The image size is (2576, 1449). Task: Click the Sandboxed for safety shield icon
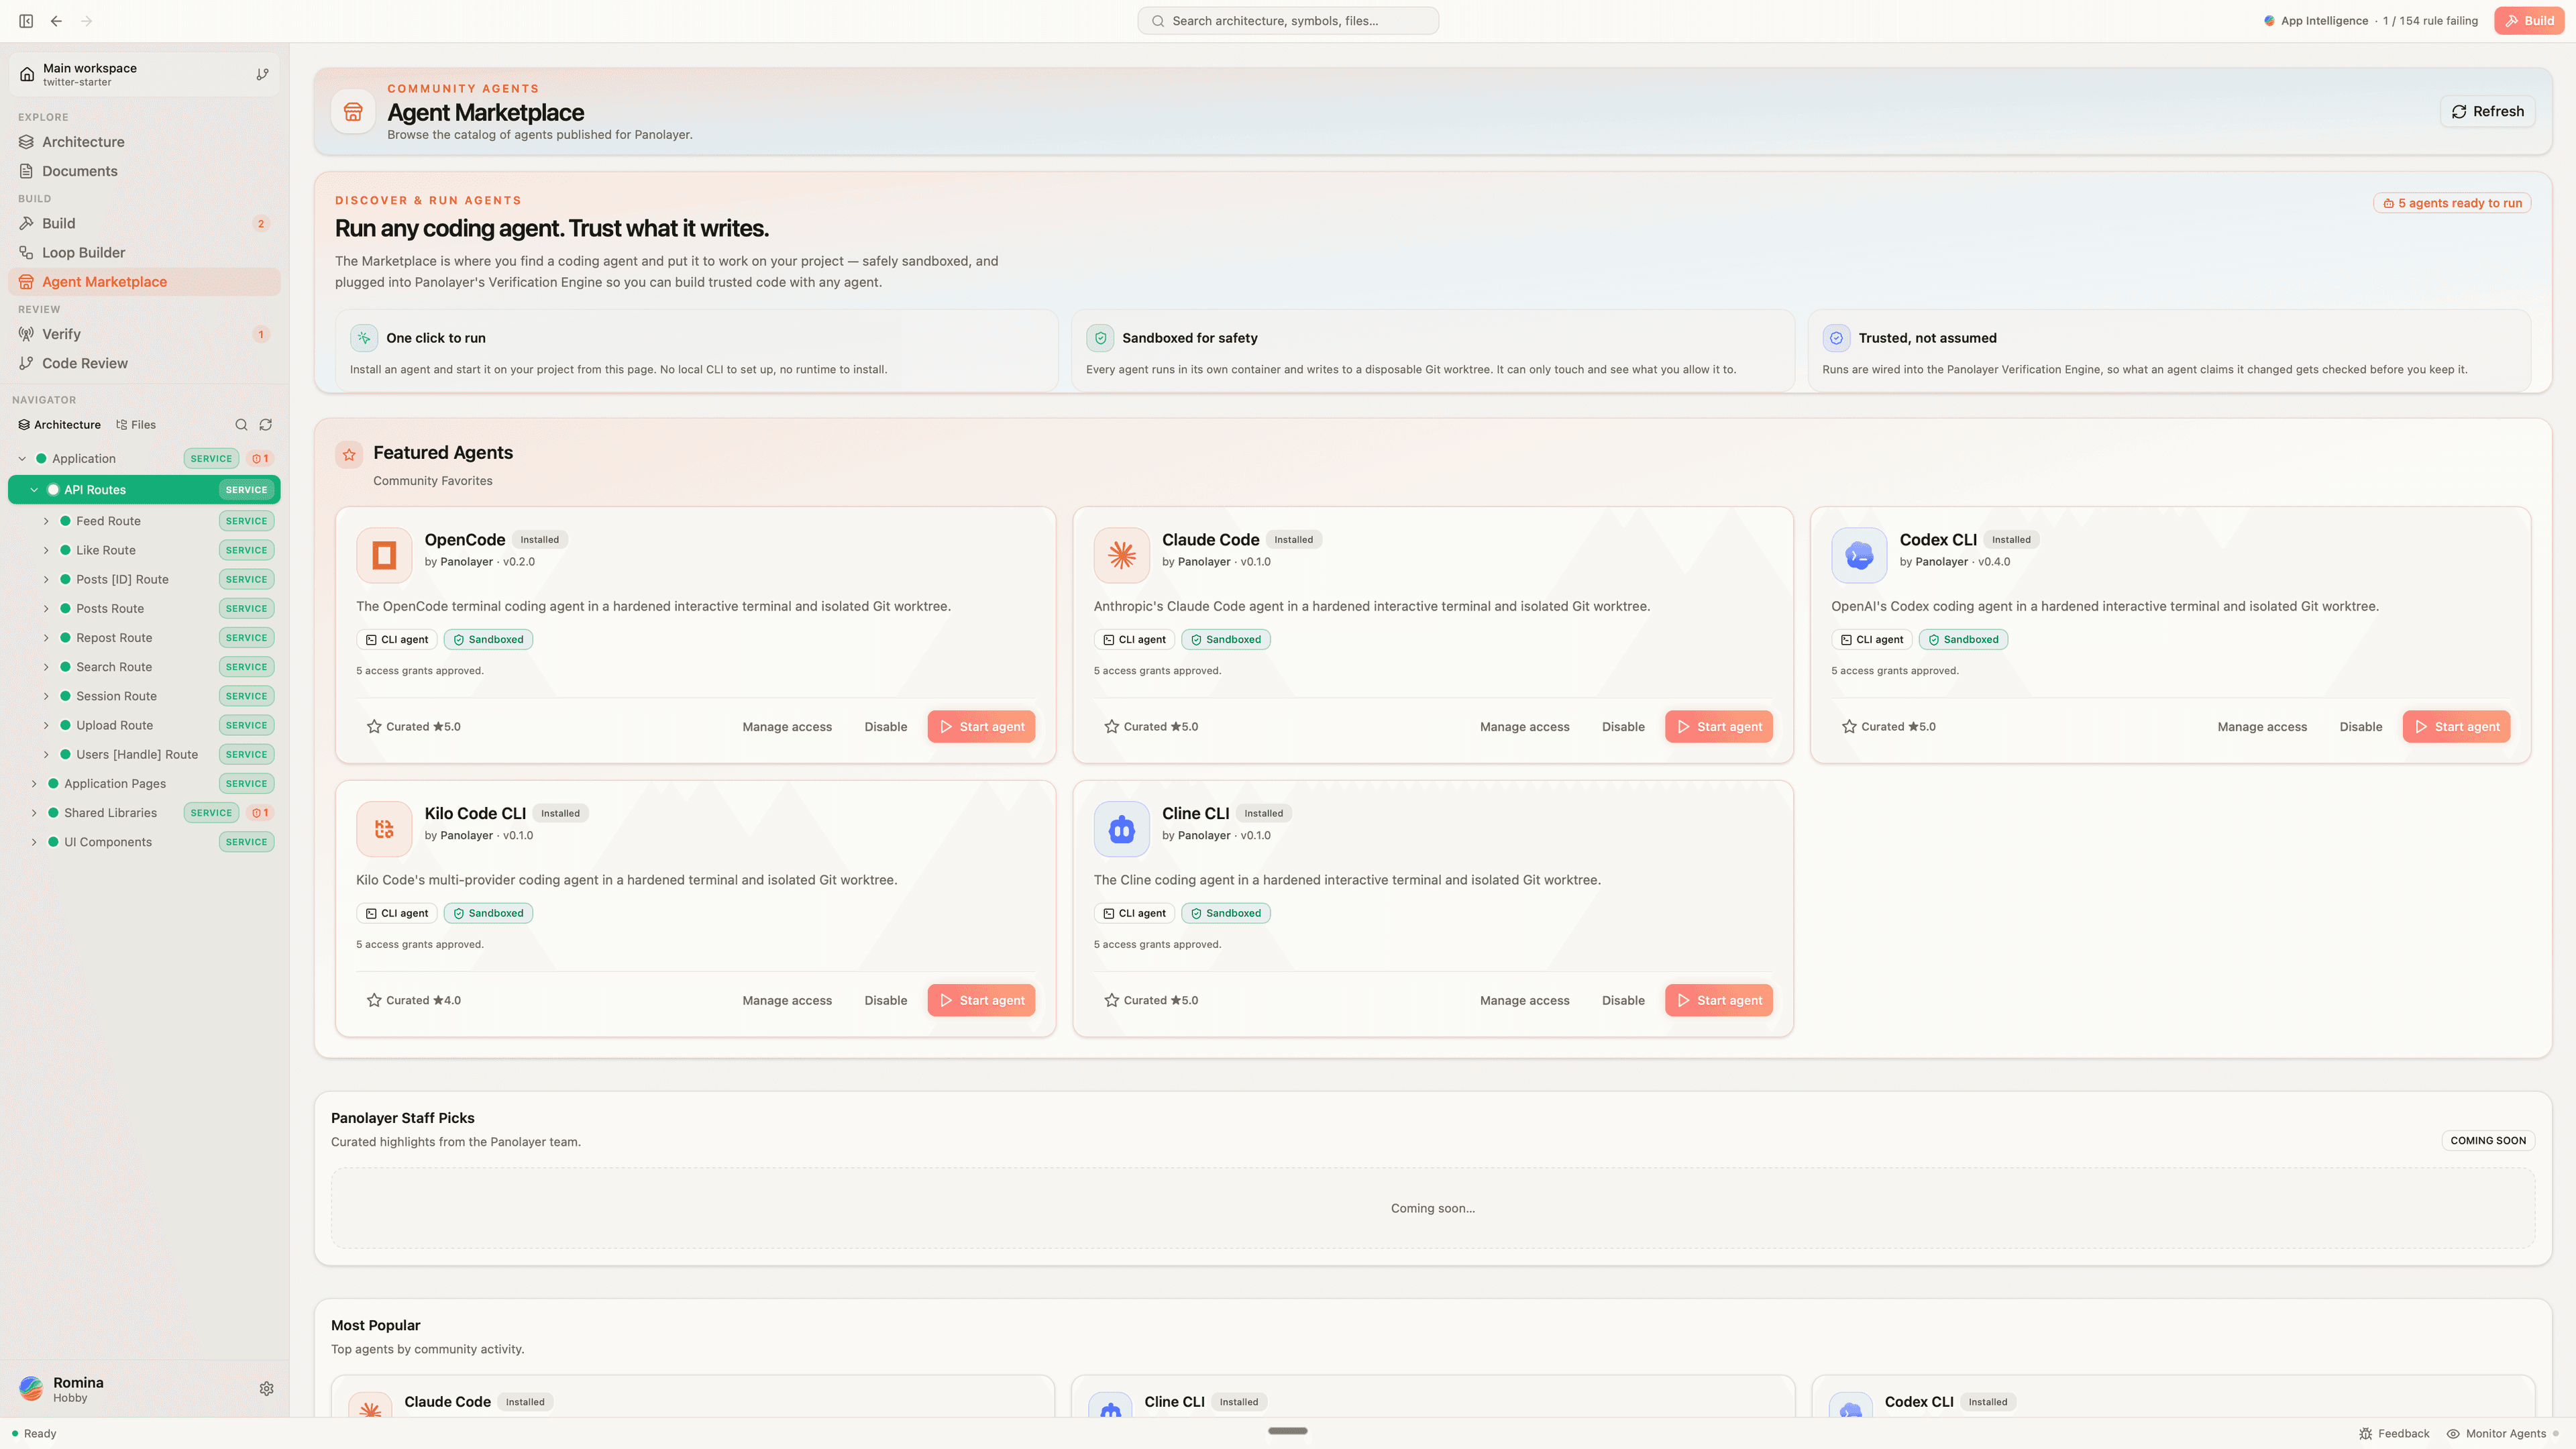pos(1100,338)
